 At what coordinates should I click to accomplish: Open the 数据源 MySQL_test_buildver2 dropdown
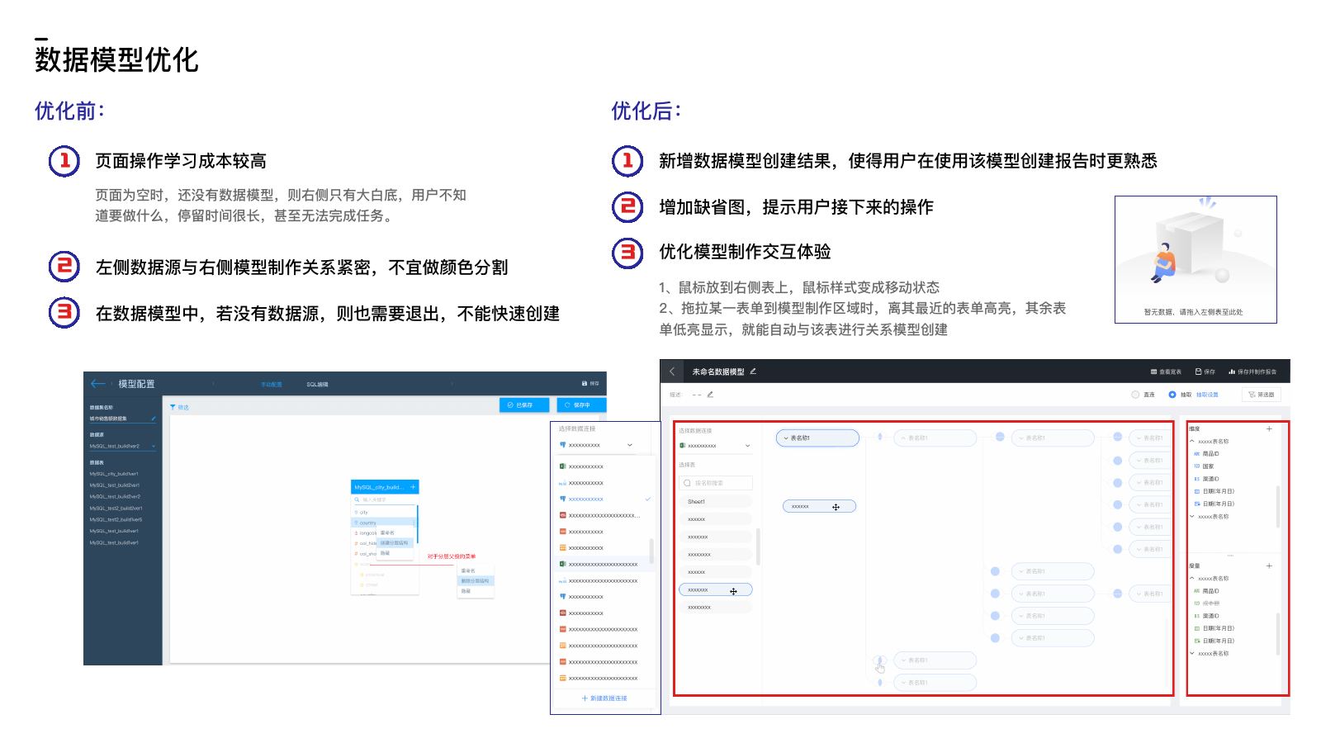(122, 446)
